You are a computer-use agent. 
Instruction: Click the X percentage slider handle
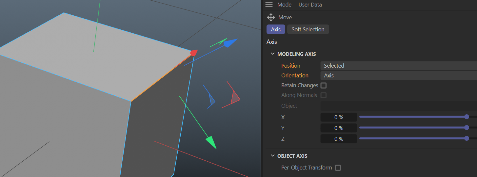click(467, 117)
